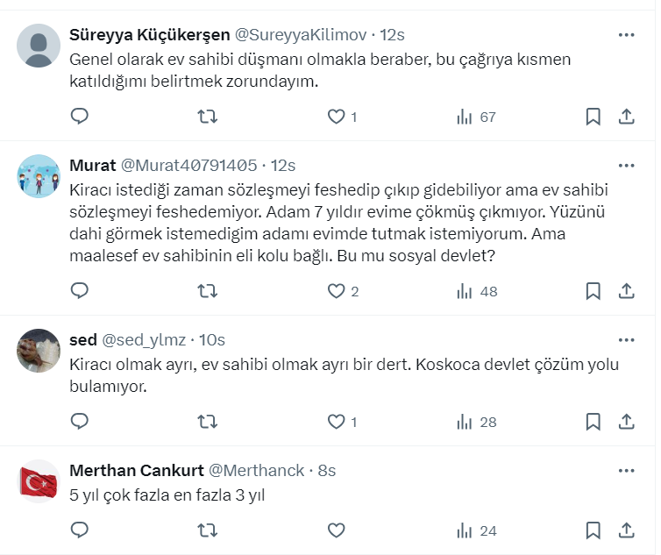This screenshot has width=661, height=555.
Task: Share the tweet by sed
Action: [x=627, y=422]
